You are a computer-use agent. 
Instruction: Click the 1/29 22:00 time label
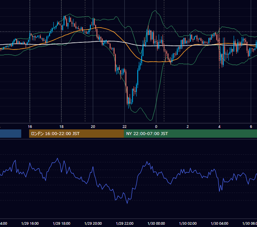[x=125, y=223]
